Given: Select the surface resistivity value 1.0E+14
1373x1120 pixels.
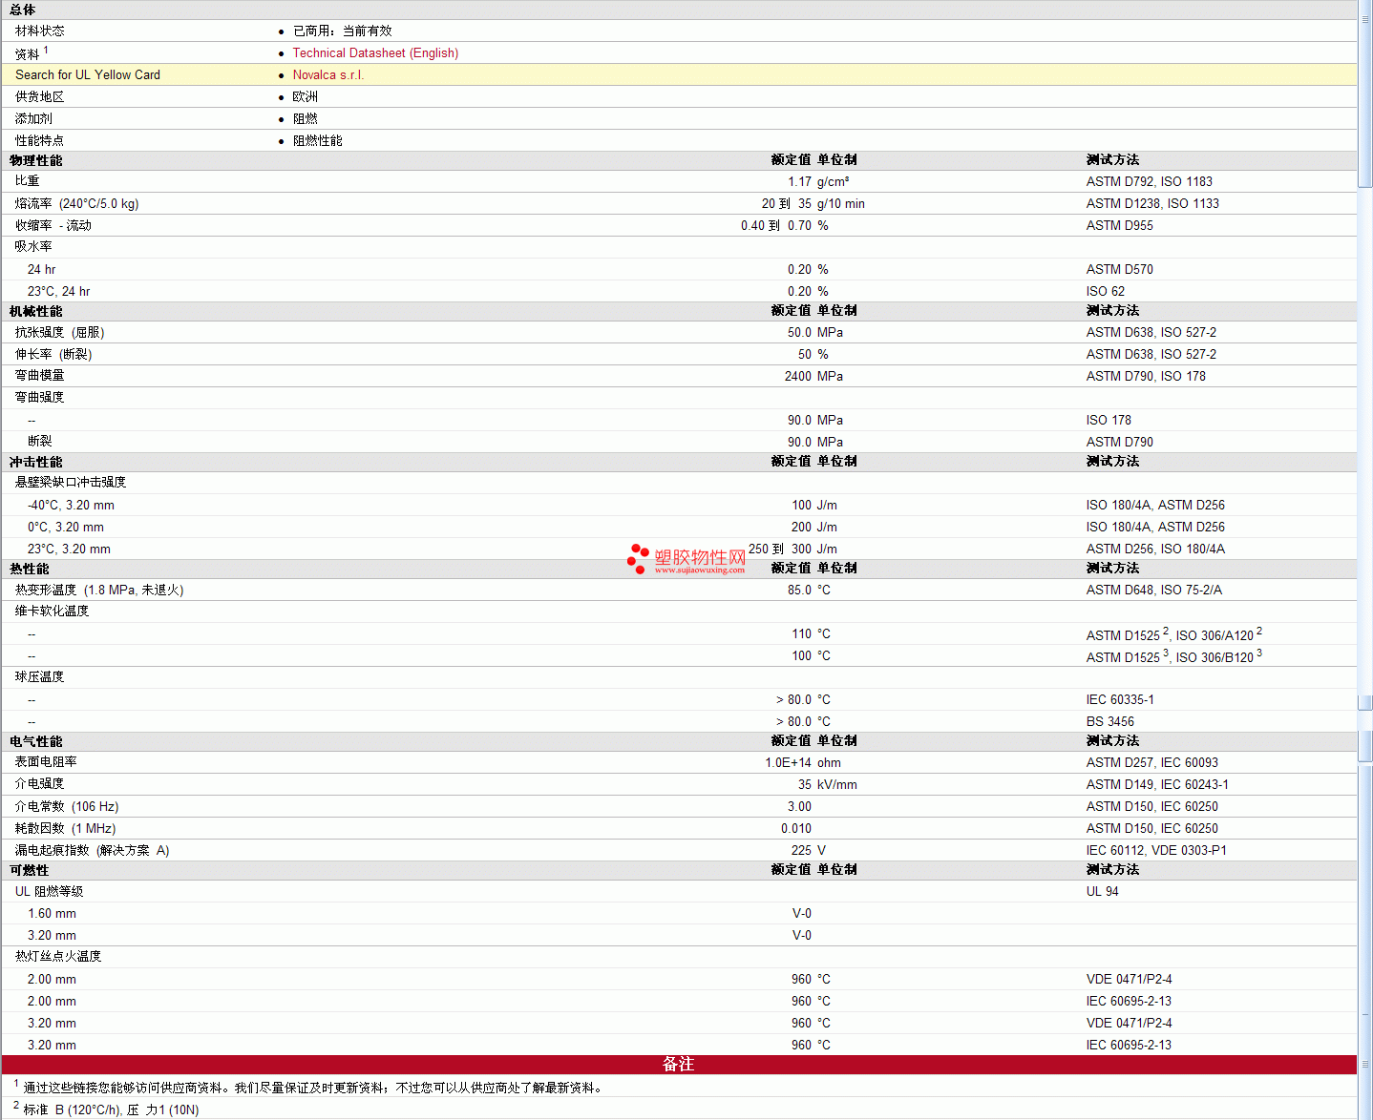Looking at the screenshot, I should pyautogui.click(x=789, y=763).
